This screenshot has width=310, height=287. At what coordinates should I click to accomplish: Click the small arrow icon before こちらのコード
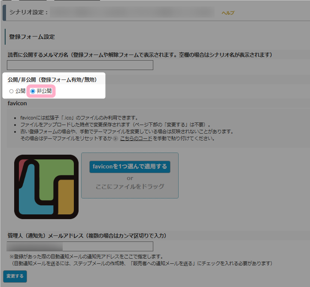tap(115, 139)
